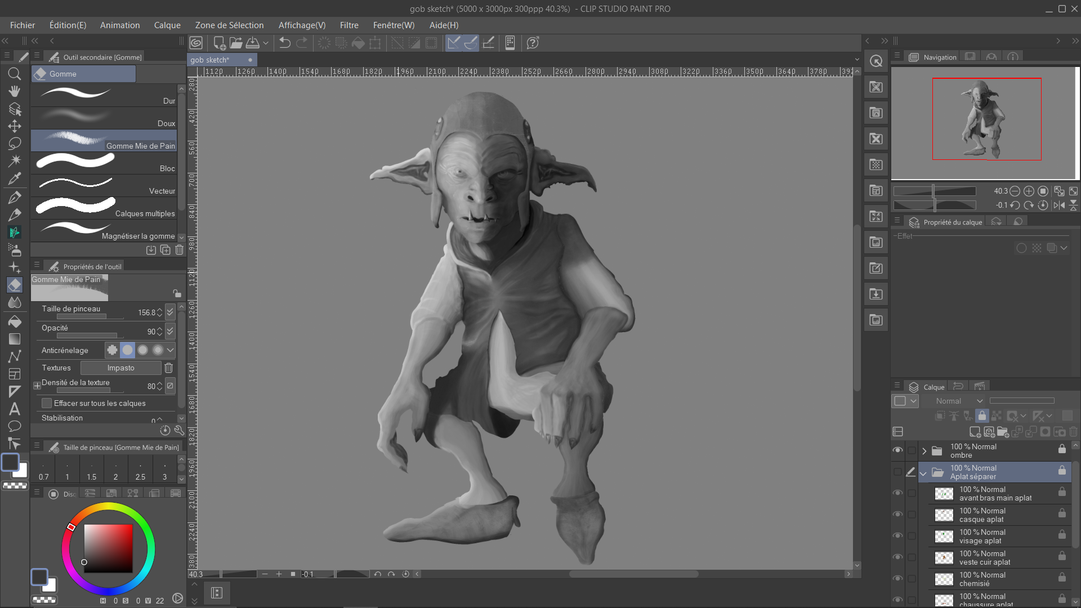Viewport: 1081px width, 608px height.
Task: Select the Hand move tool
Action: 15,91
